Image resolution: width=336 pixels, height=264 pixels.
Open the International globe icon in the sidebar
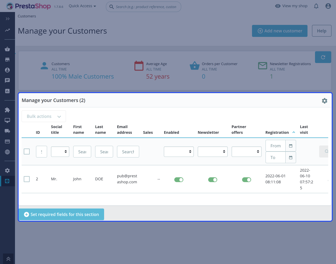click(x=7, y=152)
